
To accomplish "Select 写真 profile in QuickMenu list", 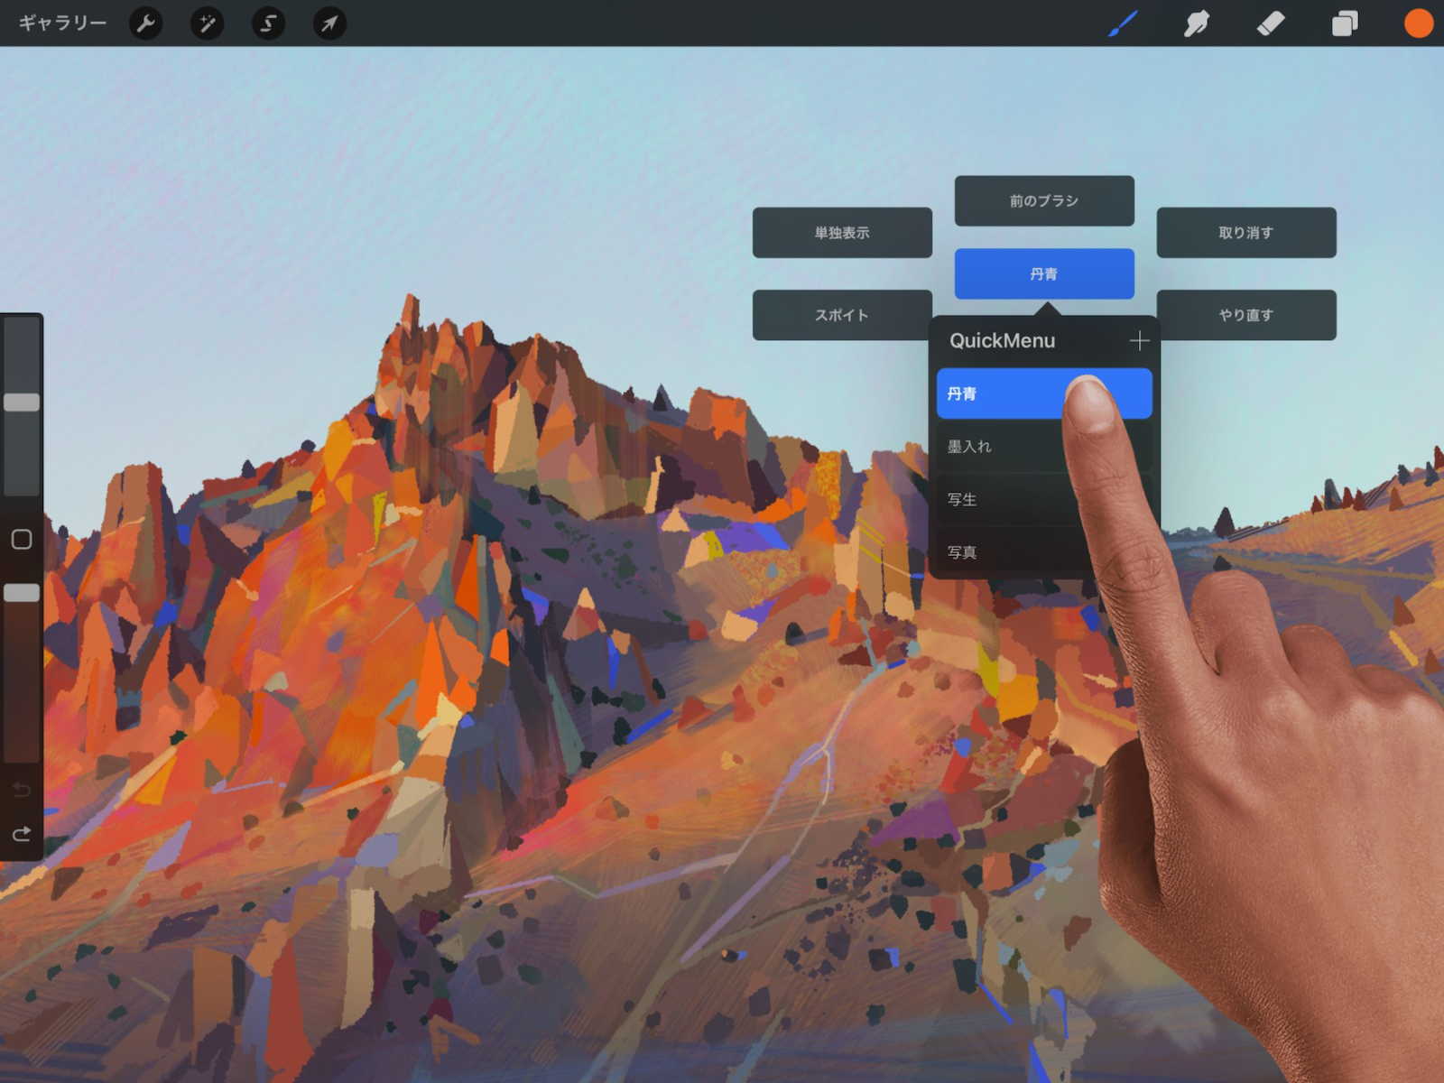I will pos(1044,551).
